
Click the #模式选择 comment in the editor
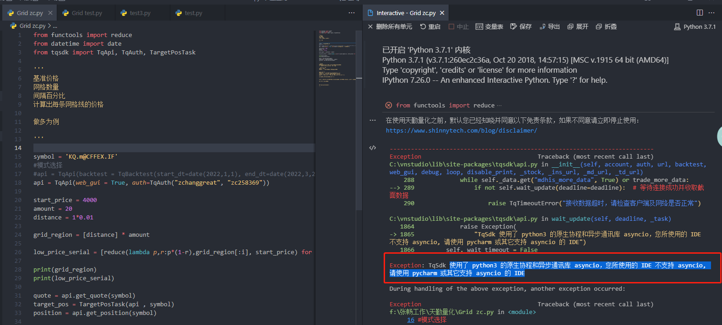pos(48,165)
